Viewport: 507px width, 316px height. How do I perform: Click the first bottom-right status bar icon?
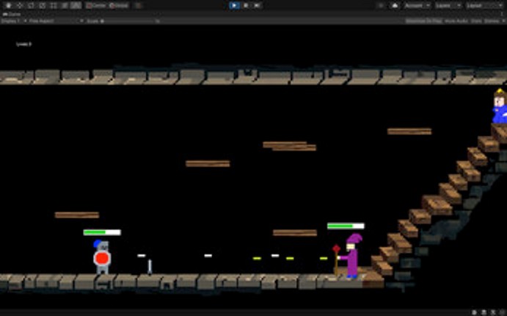[x=474, y=312]
